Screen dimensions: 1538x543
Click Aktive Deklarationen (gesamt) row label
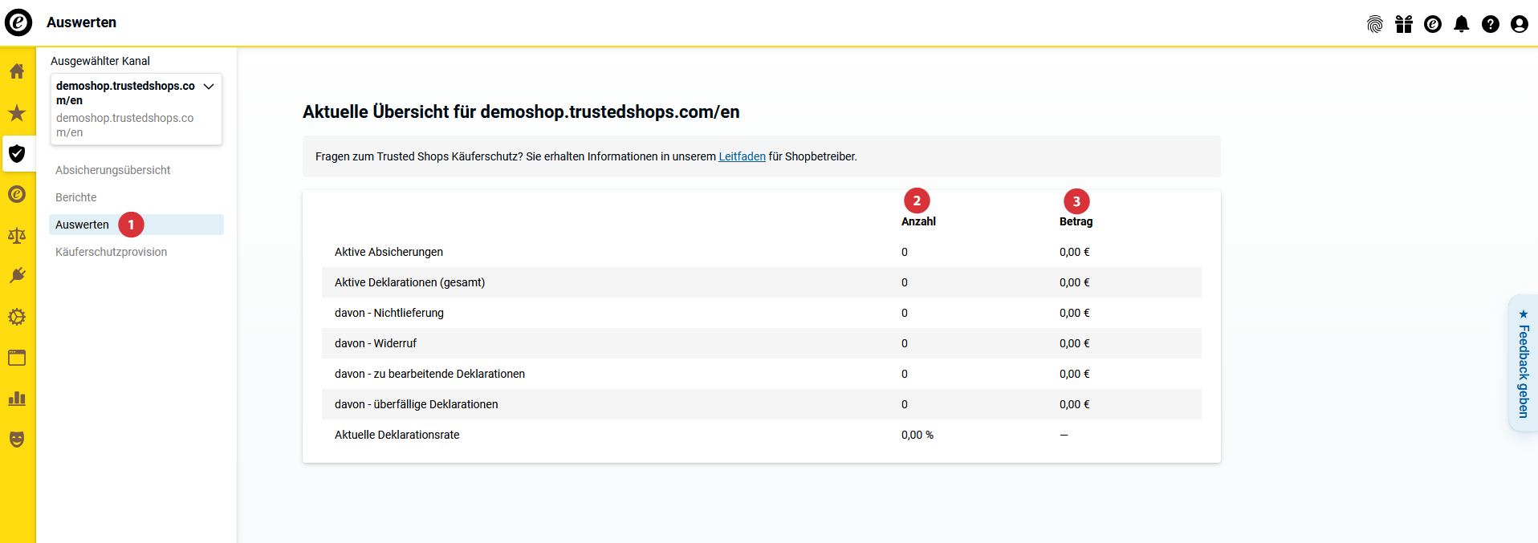[x=409, y=282]
